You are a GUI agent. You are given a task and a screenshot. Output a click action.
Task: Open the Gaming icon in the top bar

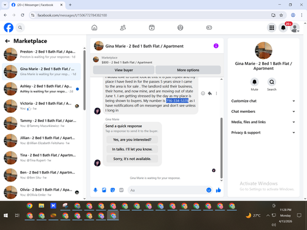[209, 28]
